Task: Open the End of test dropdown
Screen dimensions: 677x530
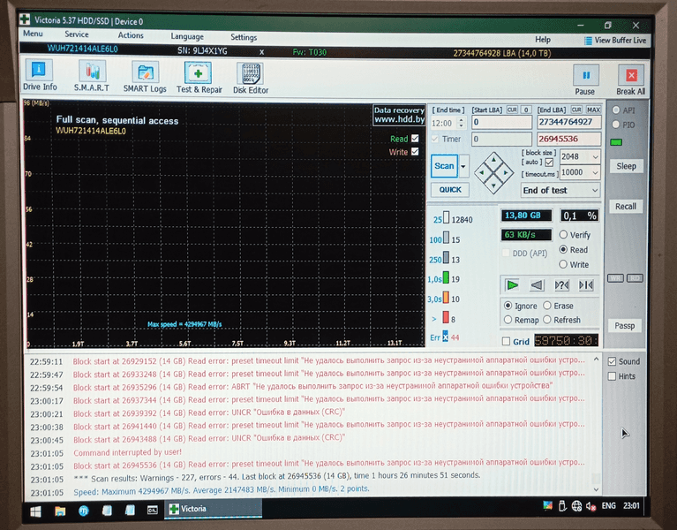Action: point(560,190)
